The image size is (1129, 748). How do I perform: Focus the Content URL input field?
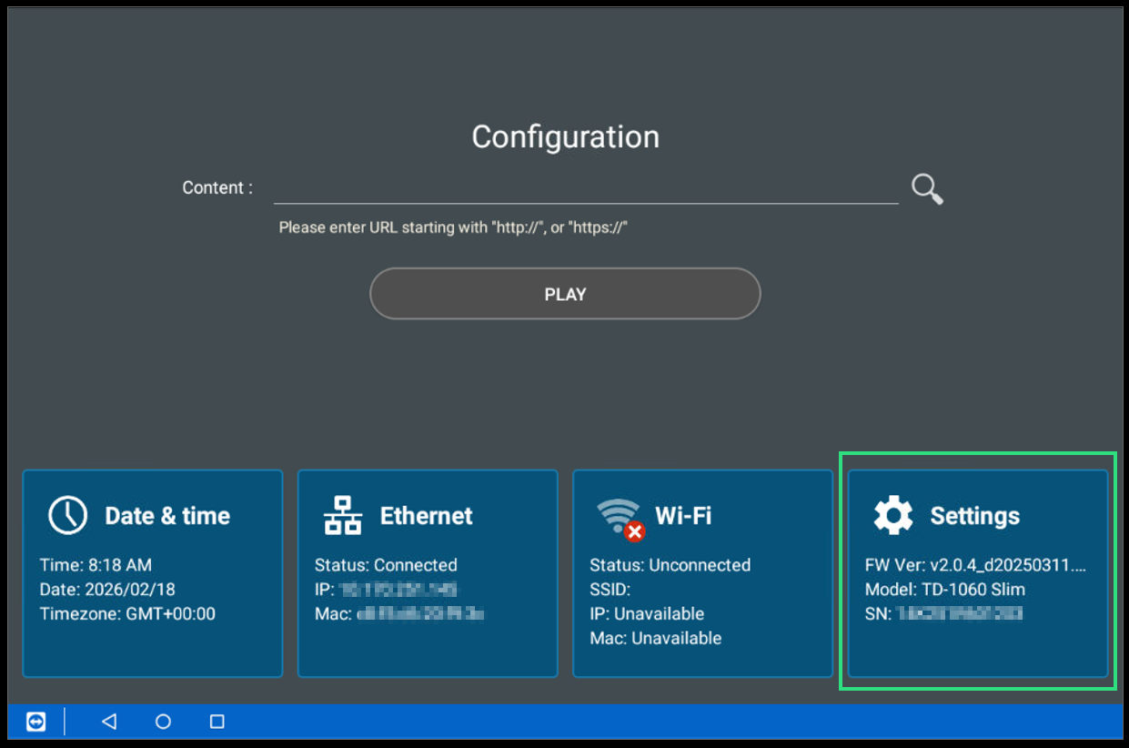coord(585,188)
